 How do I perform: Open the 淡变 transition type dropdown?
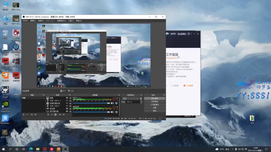point(130,99)
